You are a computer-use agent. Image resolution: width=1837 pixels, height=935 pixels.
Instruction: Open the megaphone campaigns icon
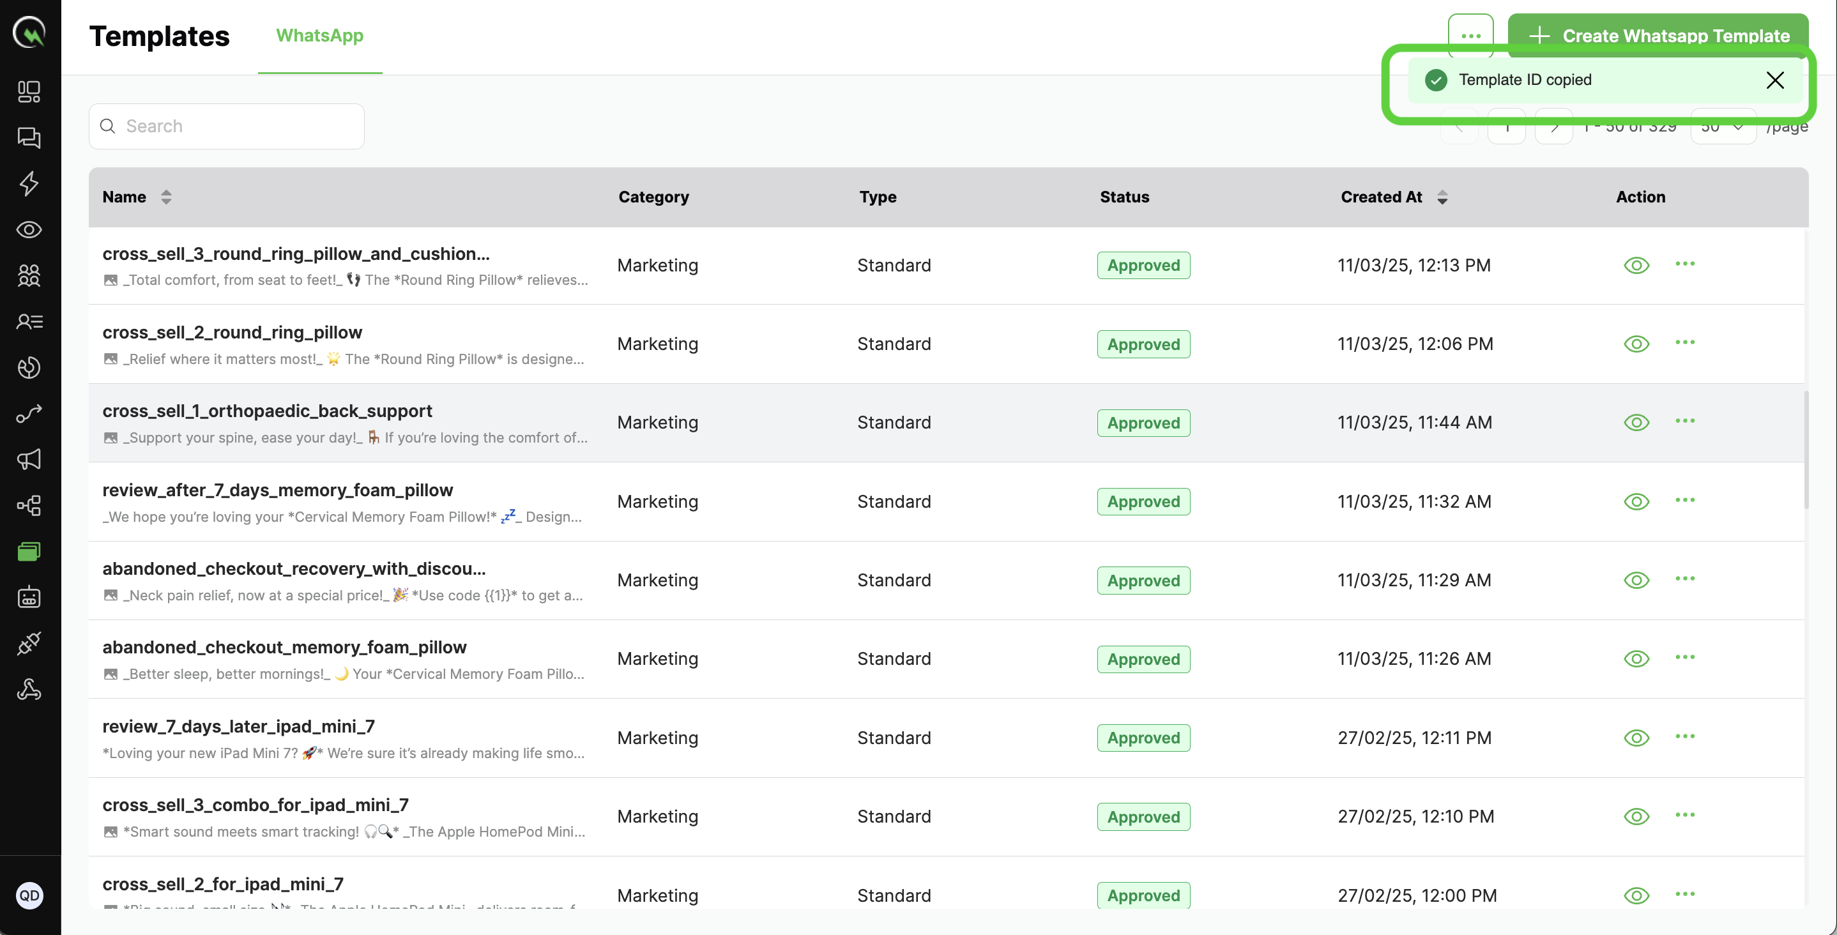point(29,459)
